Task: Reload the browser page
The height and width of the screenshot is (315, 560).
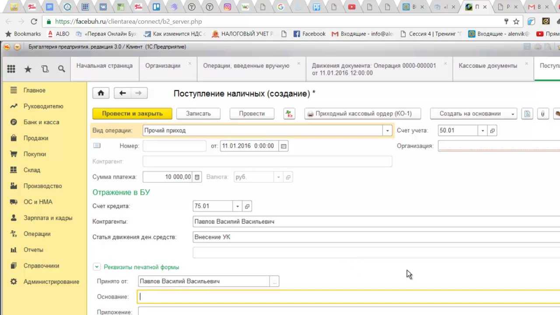Action: click(x=34, y=21)
